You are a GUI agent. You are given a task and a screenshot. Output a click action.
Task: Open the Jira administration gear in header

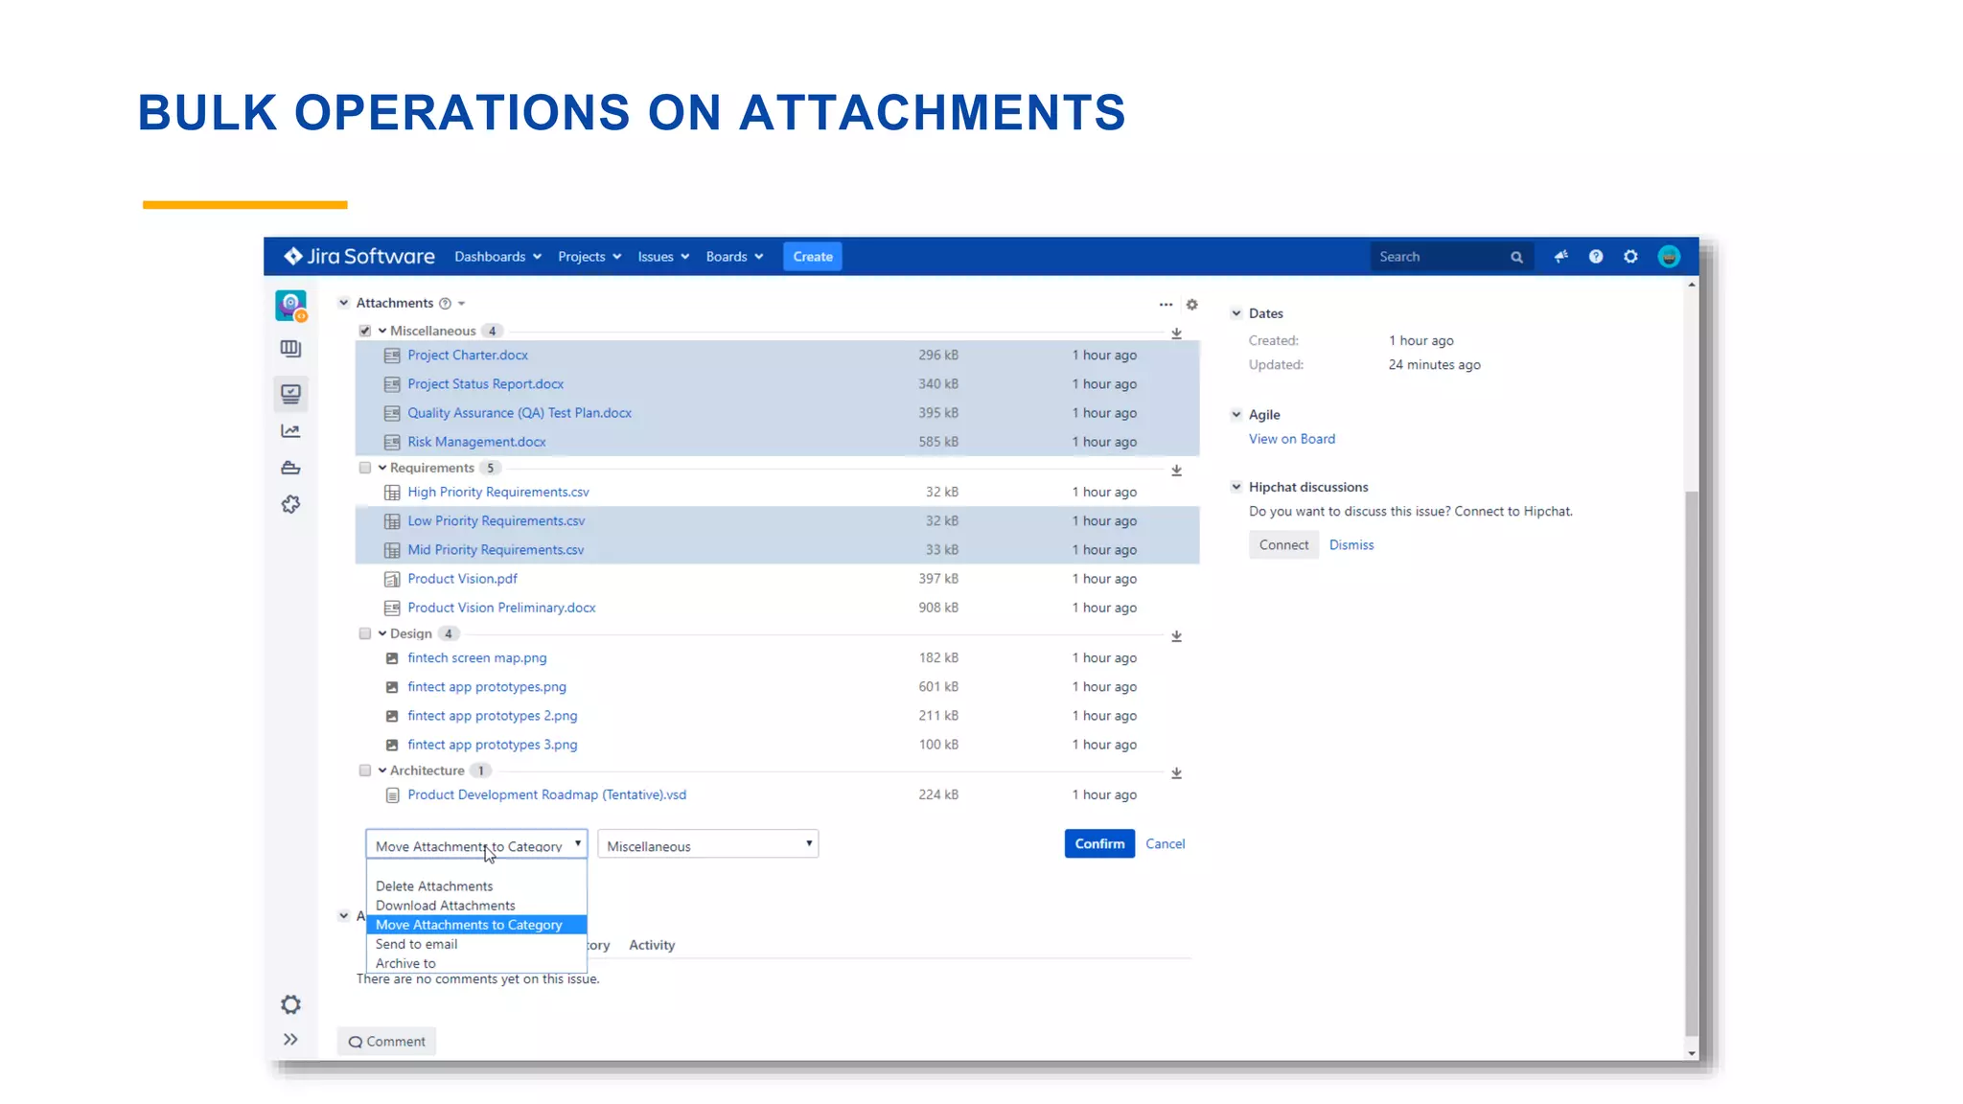point(1630,257)
